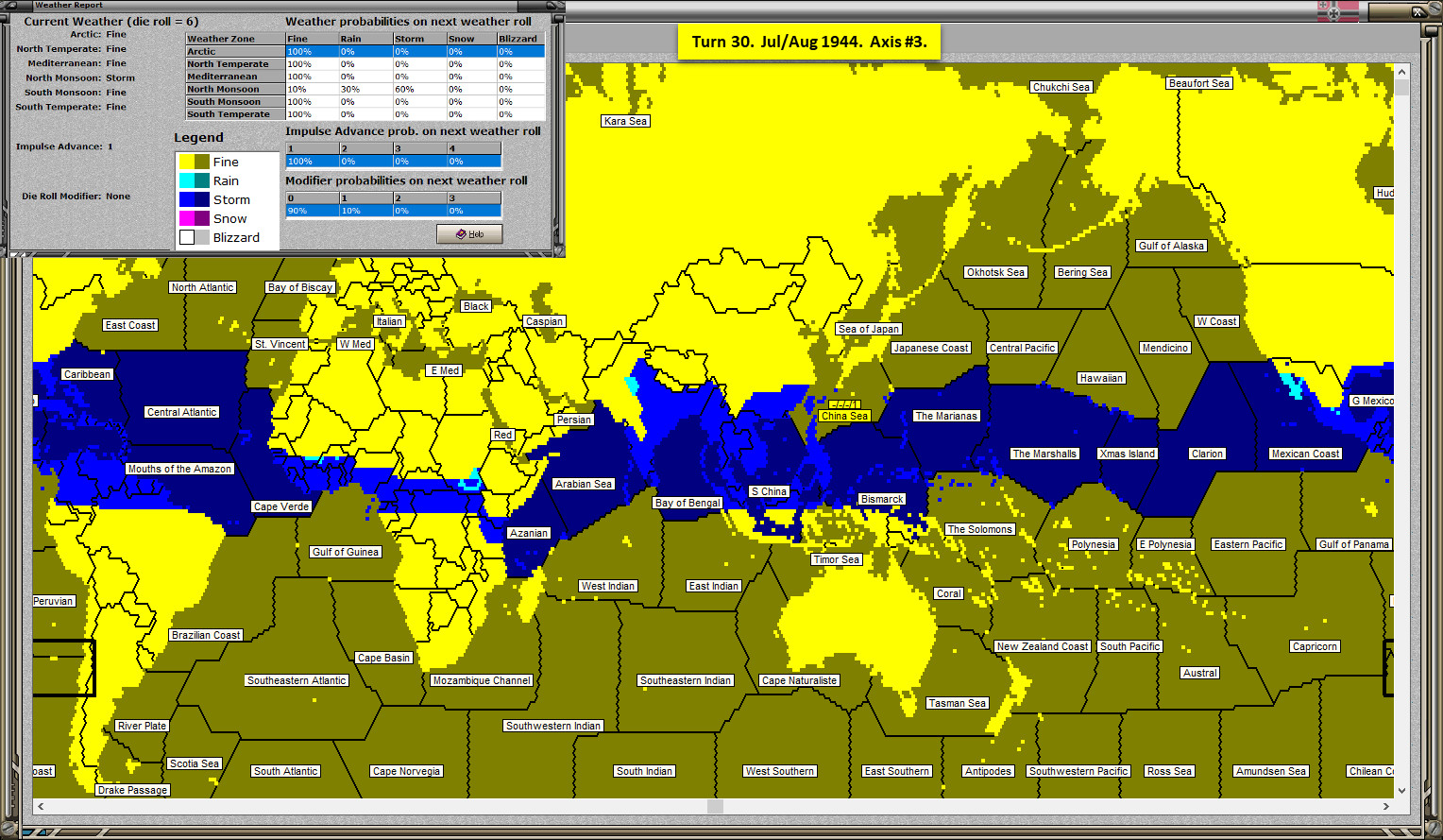The width and height of the screenshot is (1443, 840).
Task: Click the 90% modifier probability cell
Action: point(313,211)
